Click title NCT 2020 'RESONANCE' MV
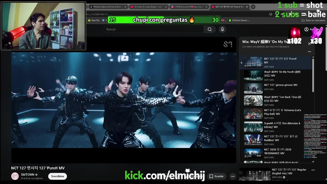 coord(277,151)
